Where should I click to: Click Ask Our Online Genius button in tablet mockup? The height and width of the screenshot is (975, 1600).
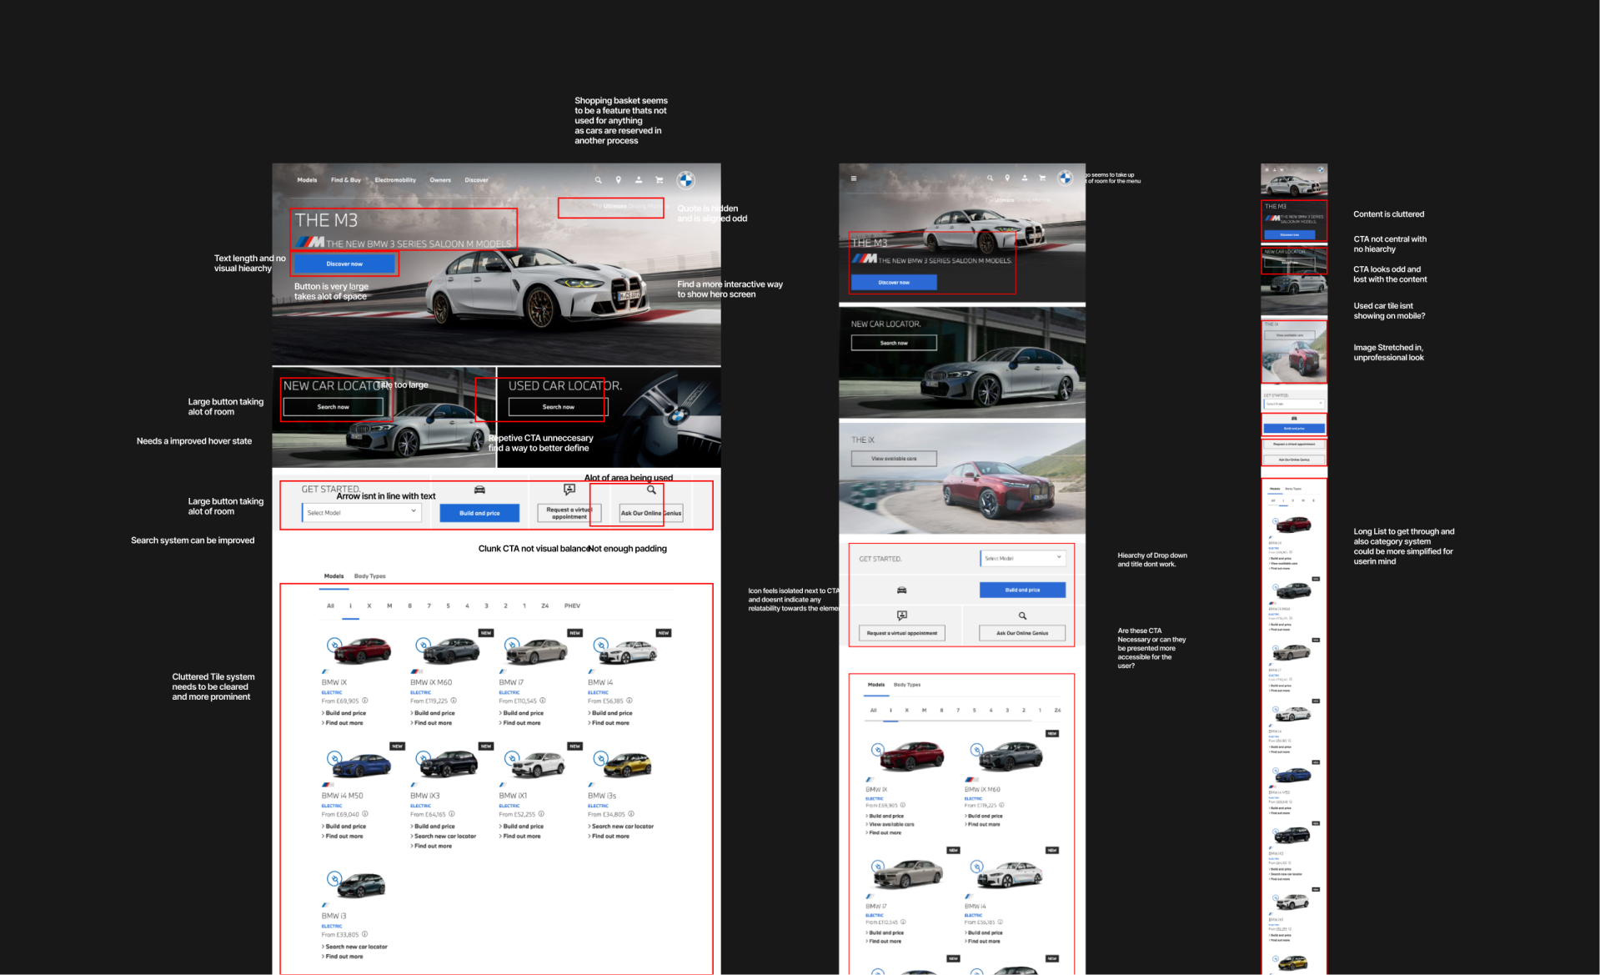click(x=1022, y=634)
